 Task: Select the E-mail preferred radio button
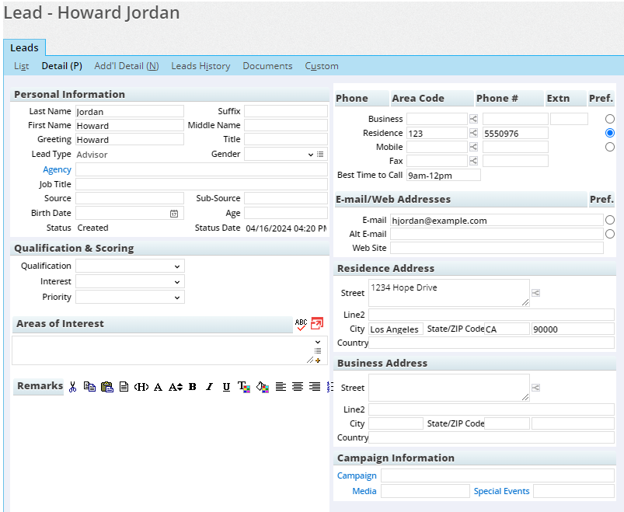pyautogui.click(x=609, y=220)
